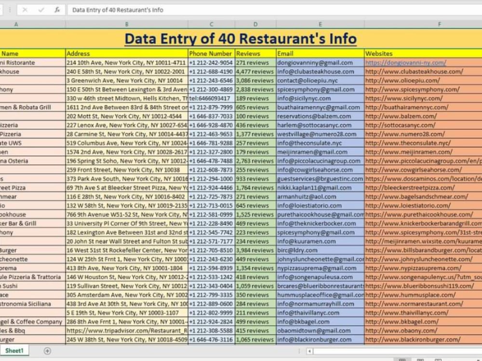Image resolution: width=482 pixels, height=361 pixels.
Task: Select email cell reservations@balzem.com
Action: point(320,116)
